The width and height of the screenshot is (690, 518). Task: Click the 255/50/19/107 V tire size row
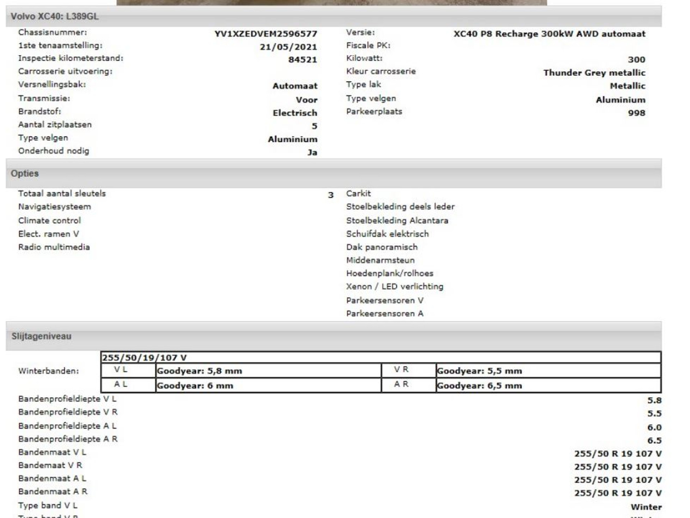(381, 358)
